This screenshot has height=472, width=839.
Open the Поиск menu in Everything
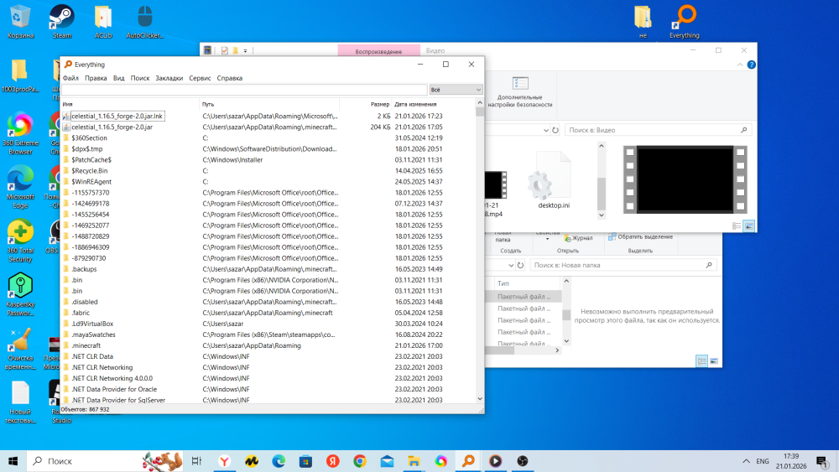(140, 78)
